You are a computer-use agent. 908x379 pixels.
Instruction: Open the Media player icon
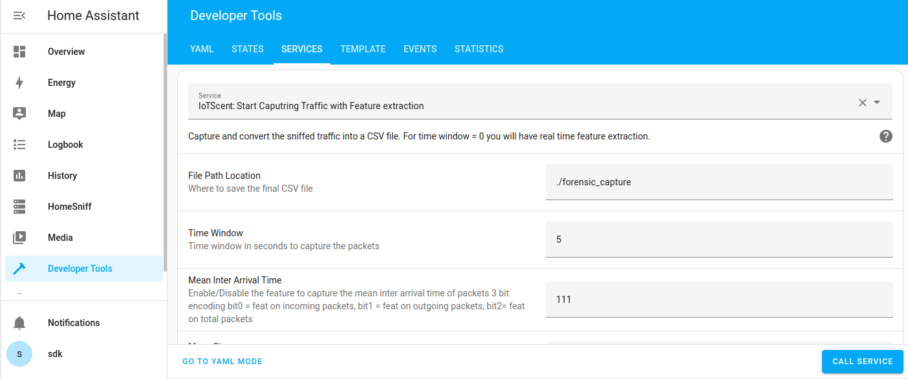19,238
